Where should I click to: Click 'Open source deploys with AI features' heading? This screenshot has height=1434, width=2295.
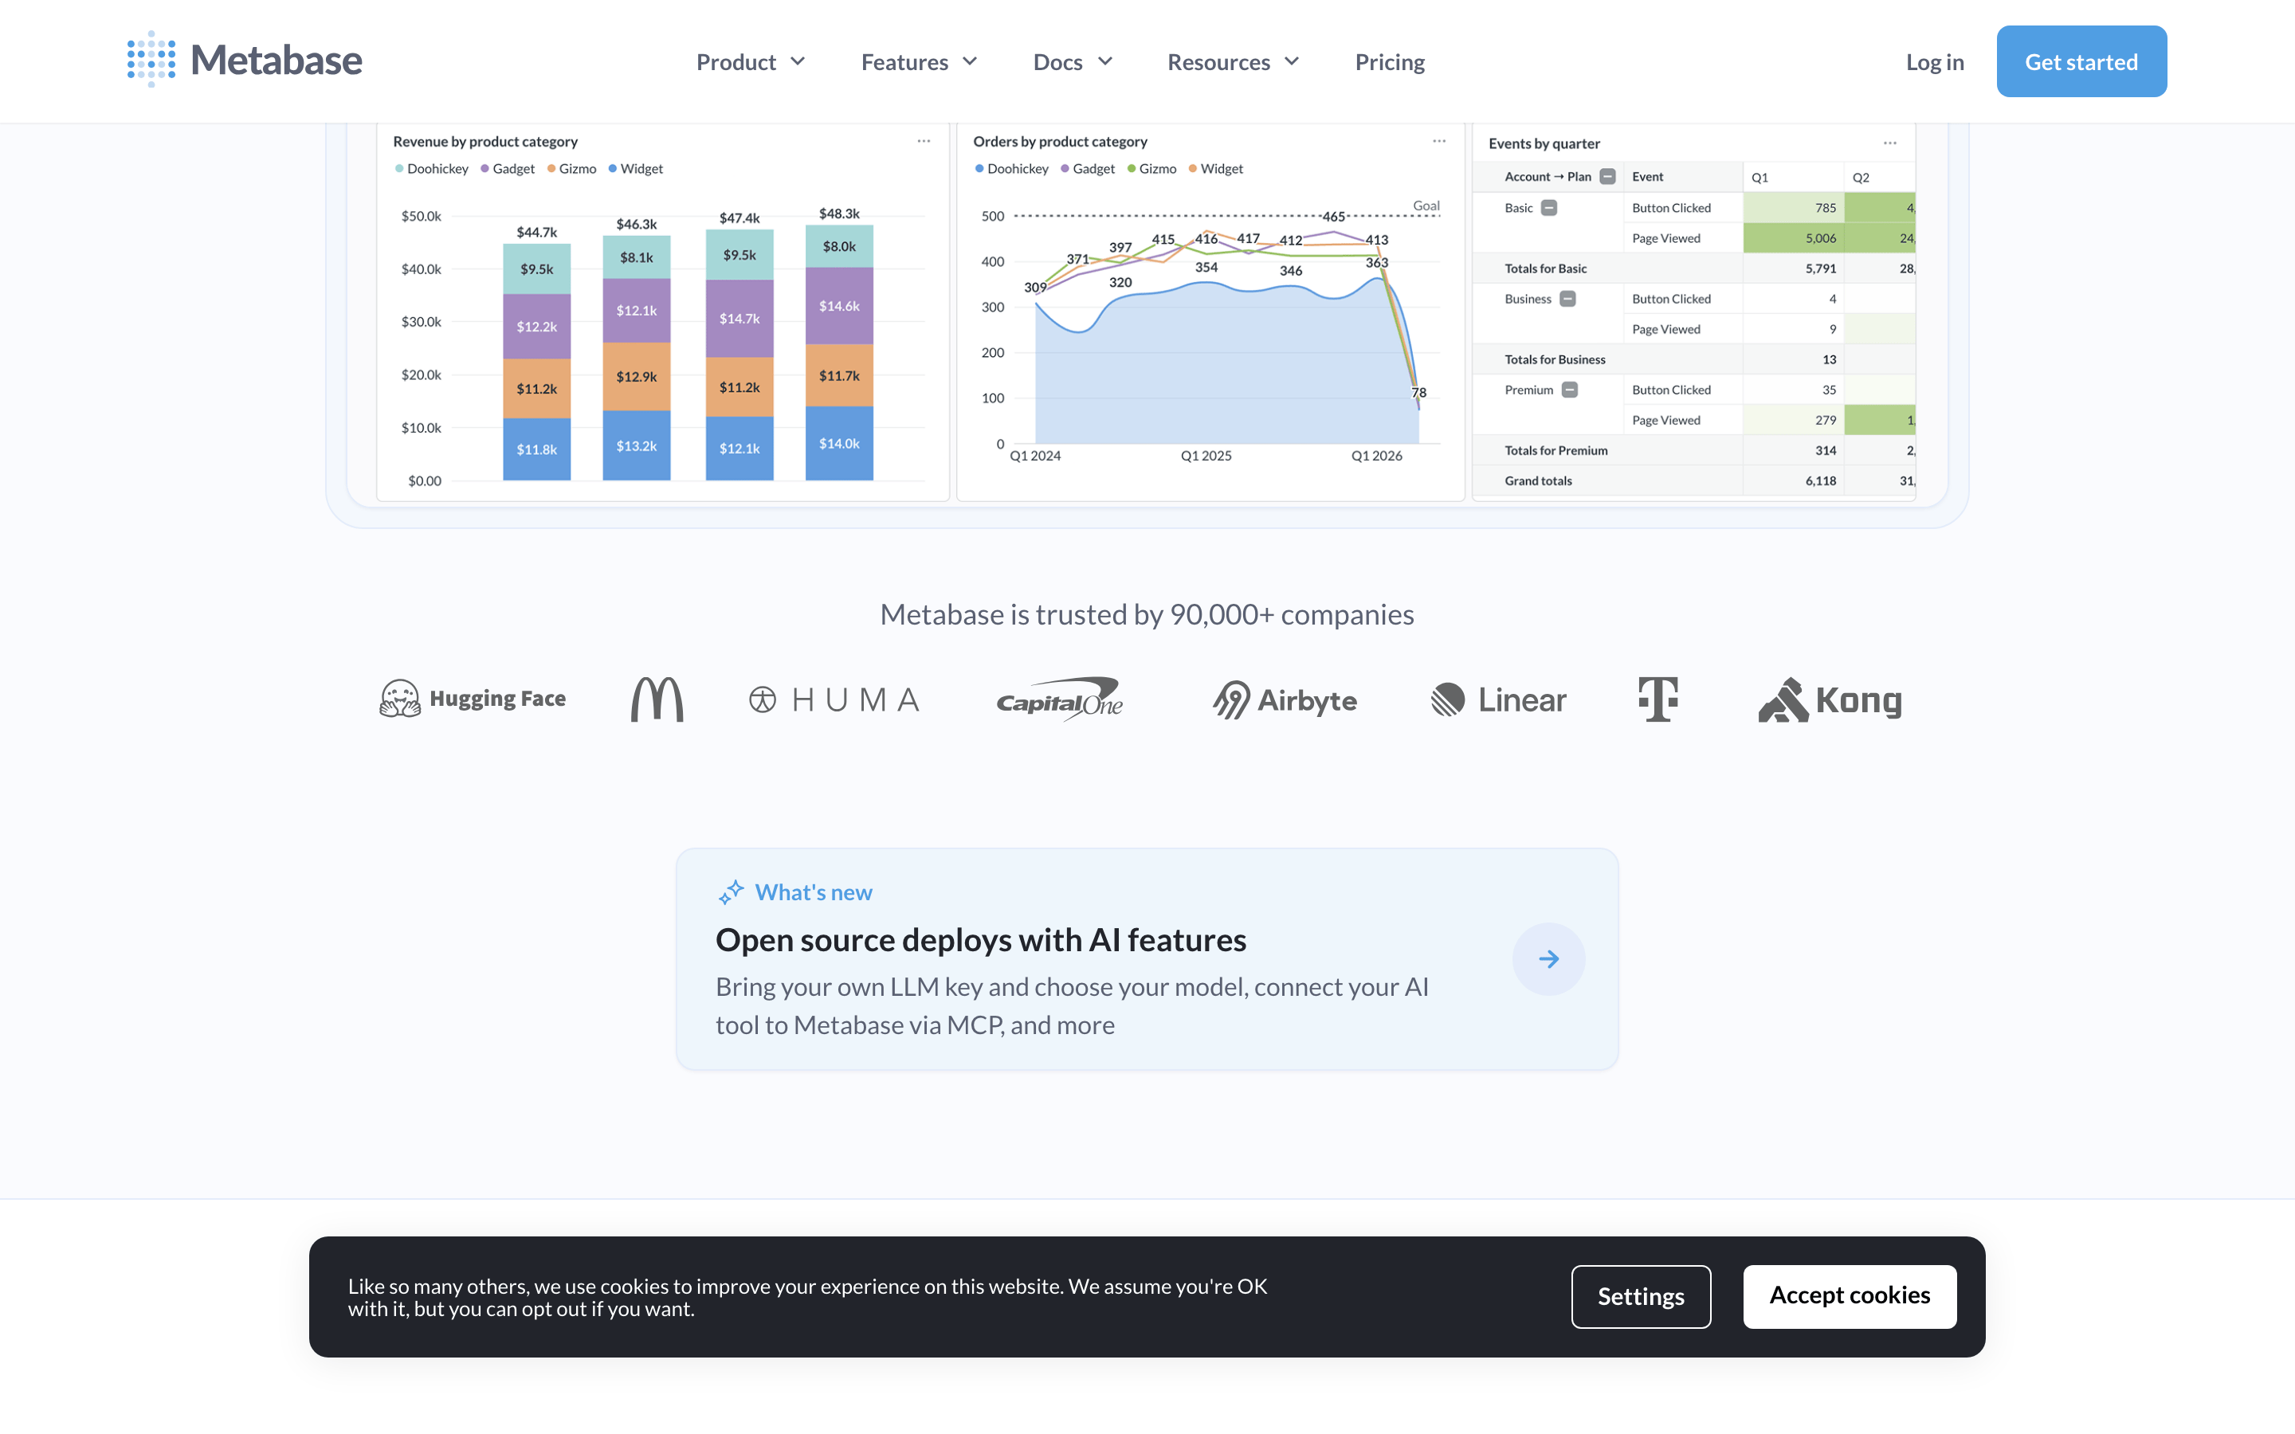981,940
